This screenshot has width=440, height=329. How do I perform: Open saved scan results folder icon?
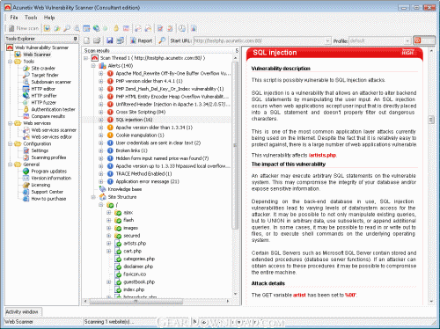[97, 40]
